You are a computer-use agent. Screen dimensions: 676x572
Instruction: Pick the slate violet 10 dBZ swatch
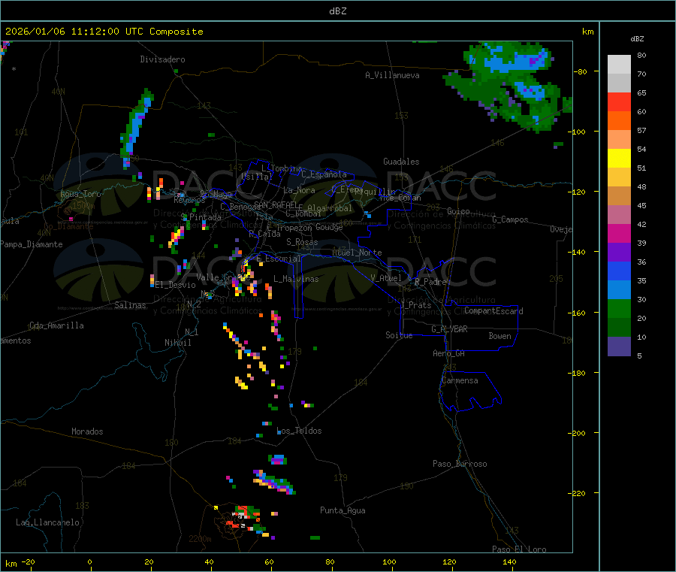619,346
